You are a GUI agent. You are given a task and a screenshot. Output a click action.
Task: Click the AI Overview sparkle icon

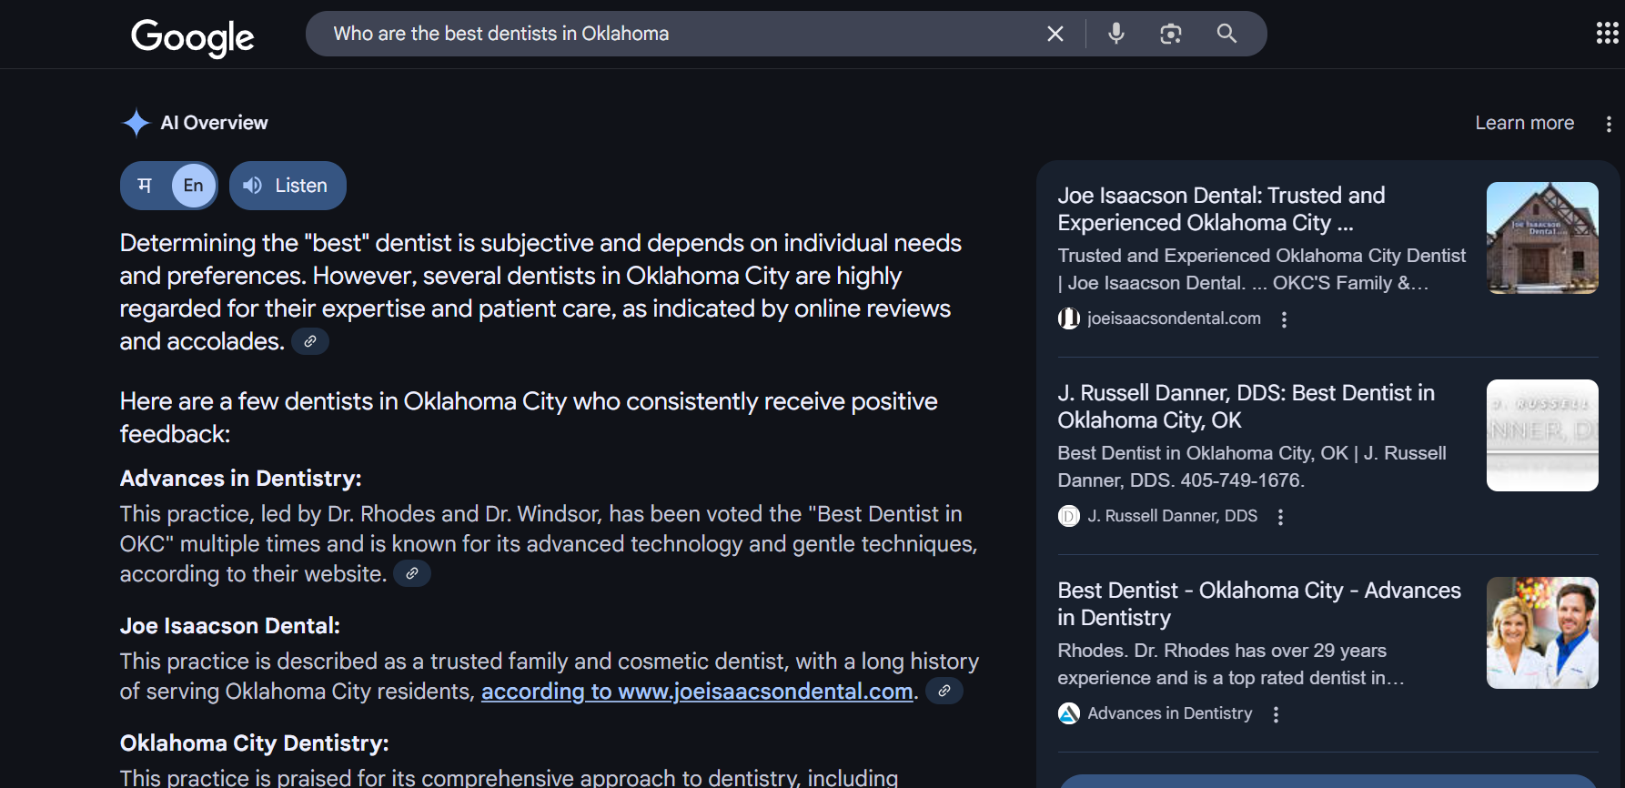(136, 123)
